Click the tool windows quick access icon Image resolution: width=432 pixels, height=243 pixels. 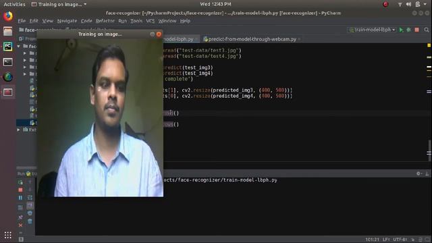(21, 240)
